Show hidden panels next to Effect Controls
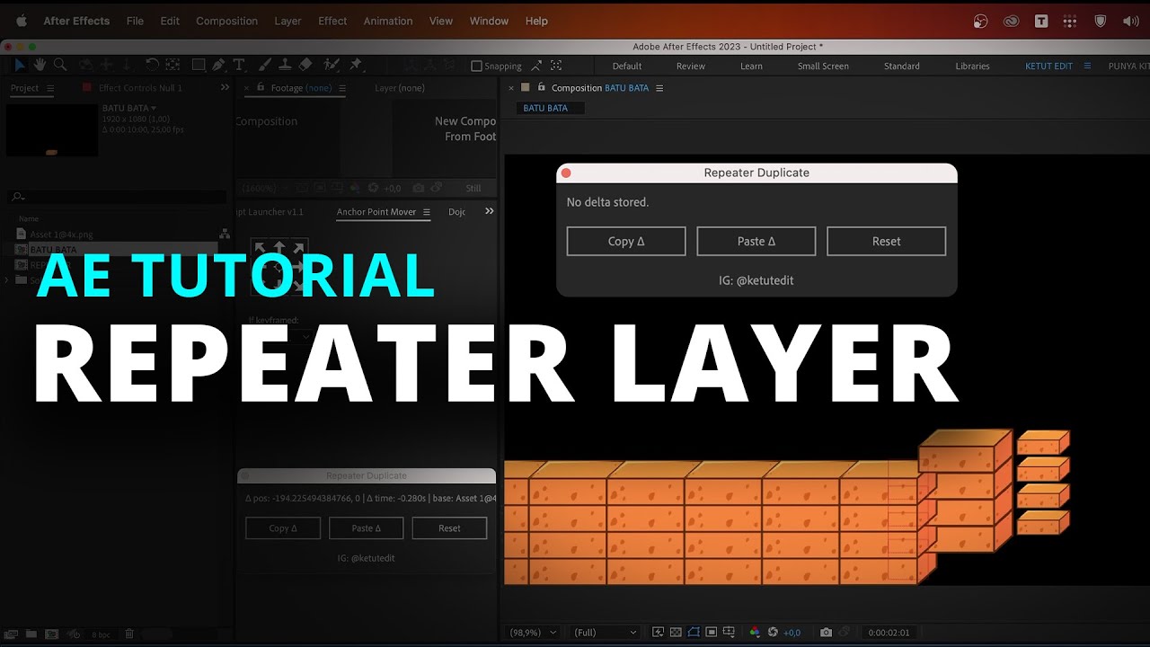Image resolution: width=1150 pixels, height=647 pixels. pyautogui.click(x=225, y=87)
